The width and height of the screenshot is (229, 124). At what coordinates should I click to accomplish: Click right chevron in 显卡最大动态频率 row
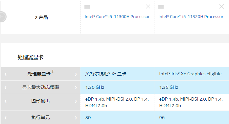point(76,87)
